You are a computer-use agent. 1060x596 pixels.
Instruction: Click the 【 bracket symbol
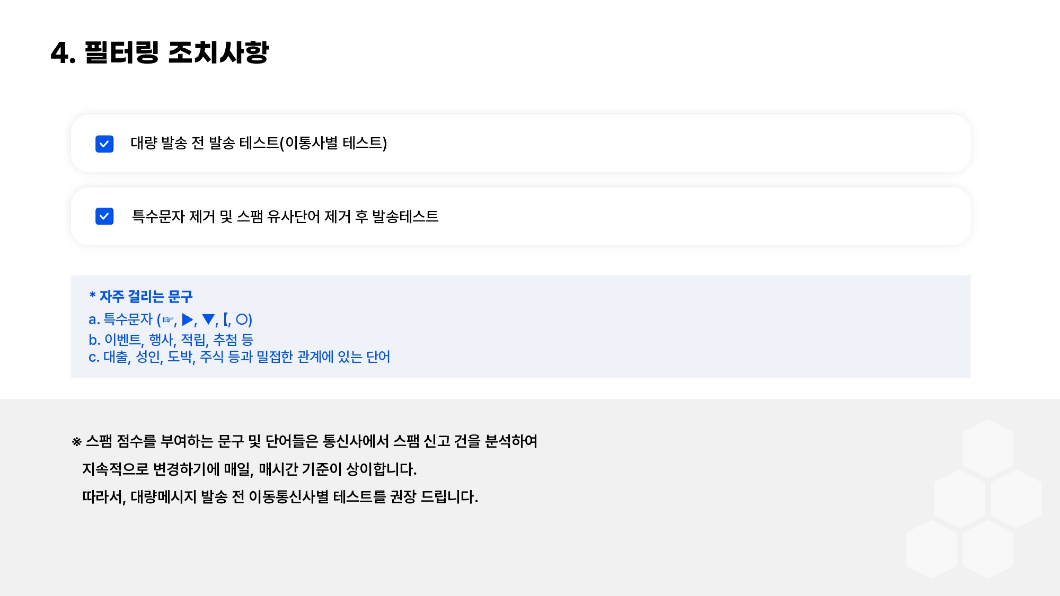226,319
